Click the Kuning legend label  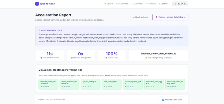click(91, 76)
